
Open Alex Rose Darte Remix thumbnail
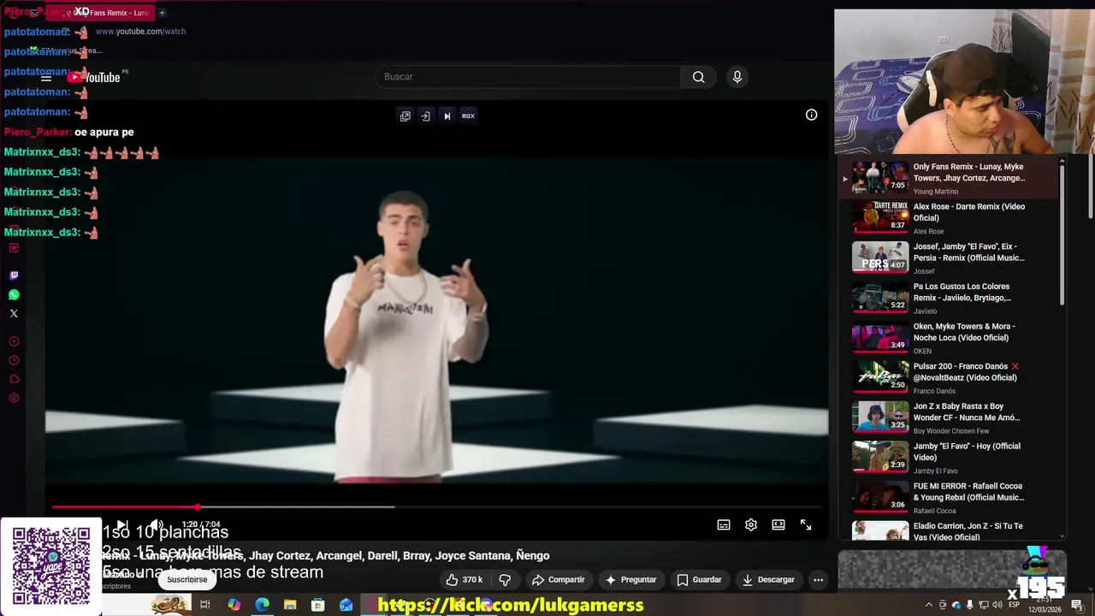click(879, 217)
